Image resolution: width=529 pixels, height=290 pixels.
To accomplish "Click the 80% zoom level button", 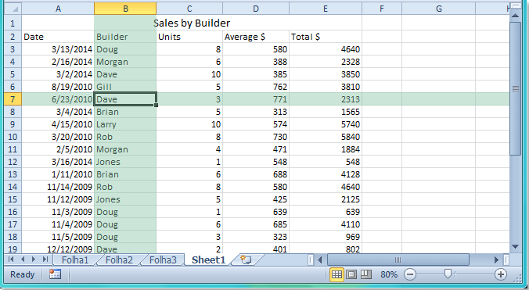I will click(389, 274).
